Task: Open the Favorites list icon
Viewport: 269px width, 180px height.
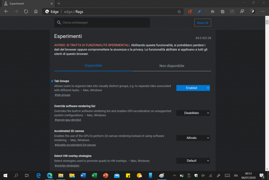Action: 213,12
